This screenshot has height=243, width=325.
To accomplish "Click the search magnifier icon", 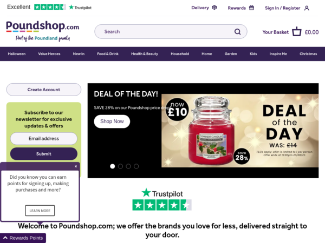I will pyautogui.click(x=238, y=32).
